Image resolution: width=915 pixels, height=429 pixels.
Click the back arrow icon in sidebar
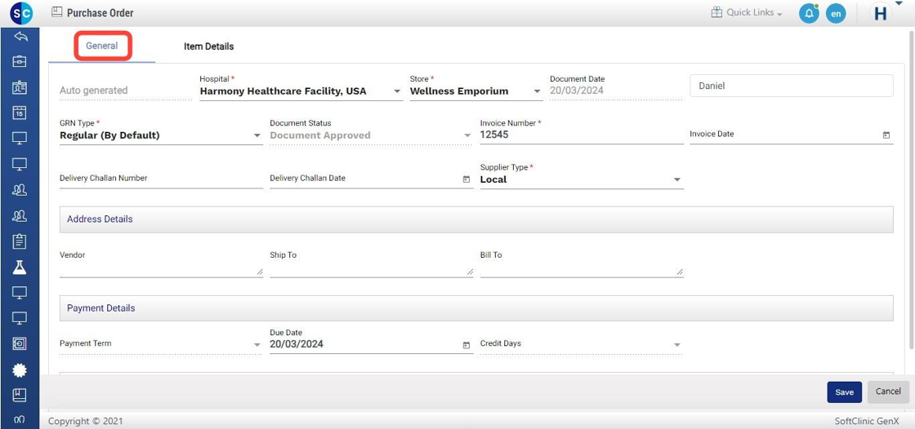tap(20, 37)
